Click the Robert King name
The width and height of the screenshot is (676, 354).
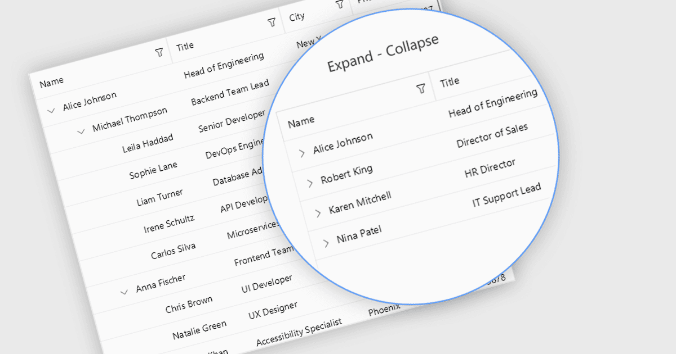[x=346, y=175]
